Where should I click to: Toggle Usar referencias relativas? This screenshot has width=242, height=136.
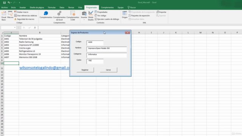coord(26,15)
